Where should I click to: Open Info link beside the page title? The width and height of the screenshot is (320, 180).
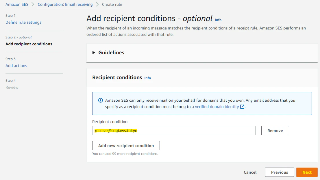218,20
